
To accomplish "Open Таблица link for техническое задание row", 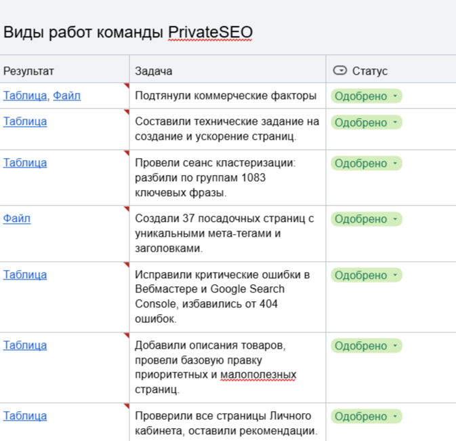I will [25, 121].
